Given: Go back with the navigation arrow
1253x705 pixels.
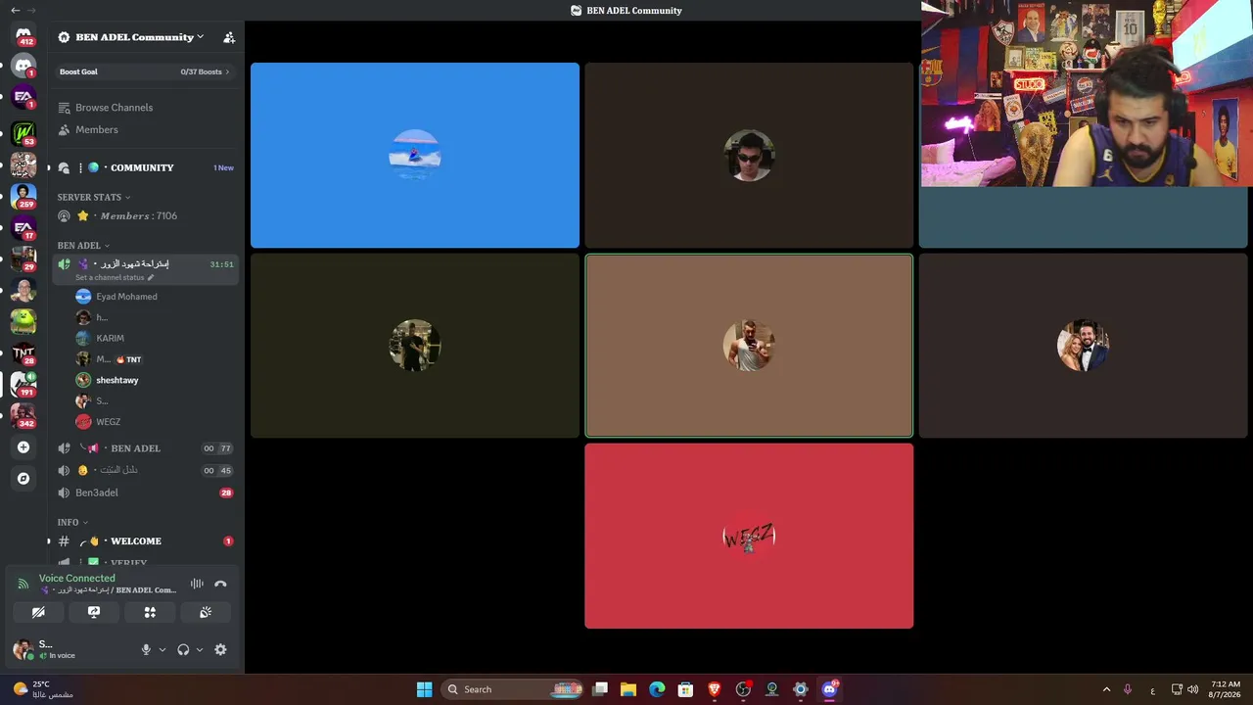Looking at the screenshot, I should click(15, 10).
